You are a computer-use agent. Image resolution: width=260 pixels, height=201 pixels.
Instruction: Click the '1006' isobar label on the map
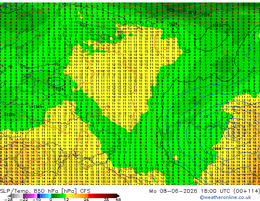119,32
